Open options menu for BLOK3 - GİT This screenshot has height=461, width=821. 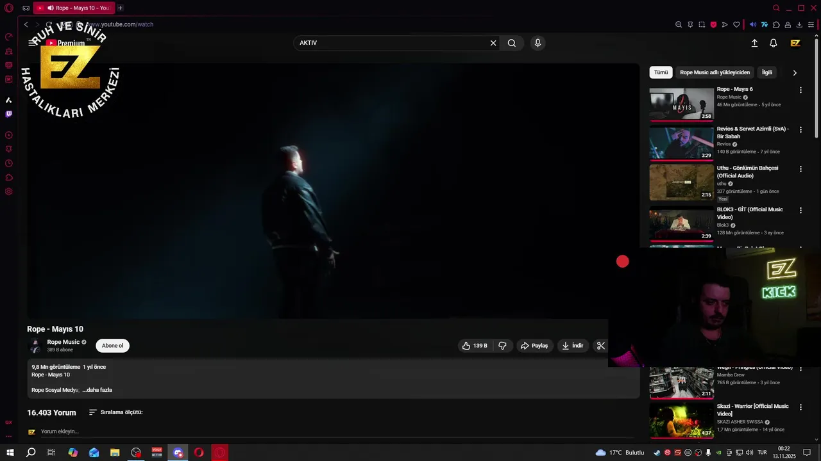click(800, 211)
